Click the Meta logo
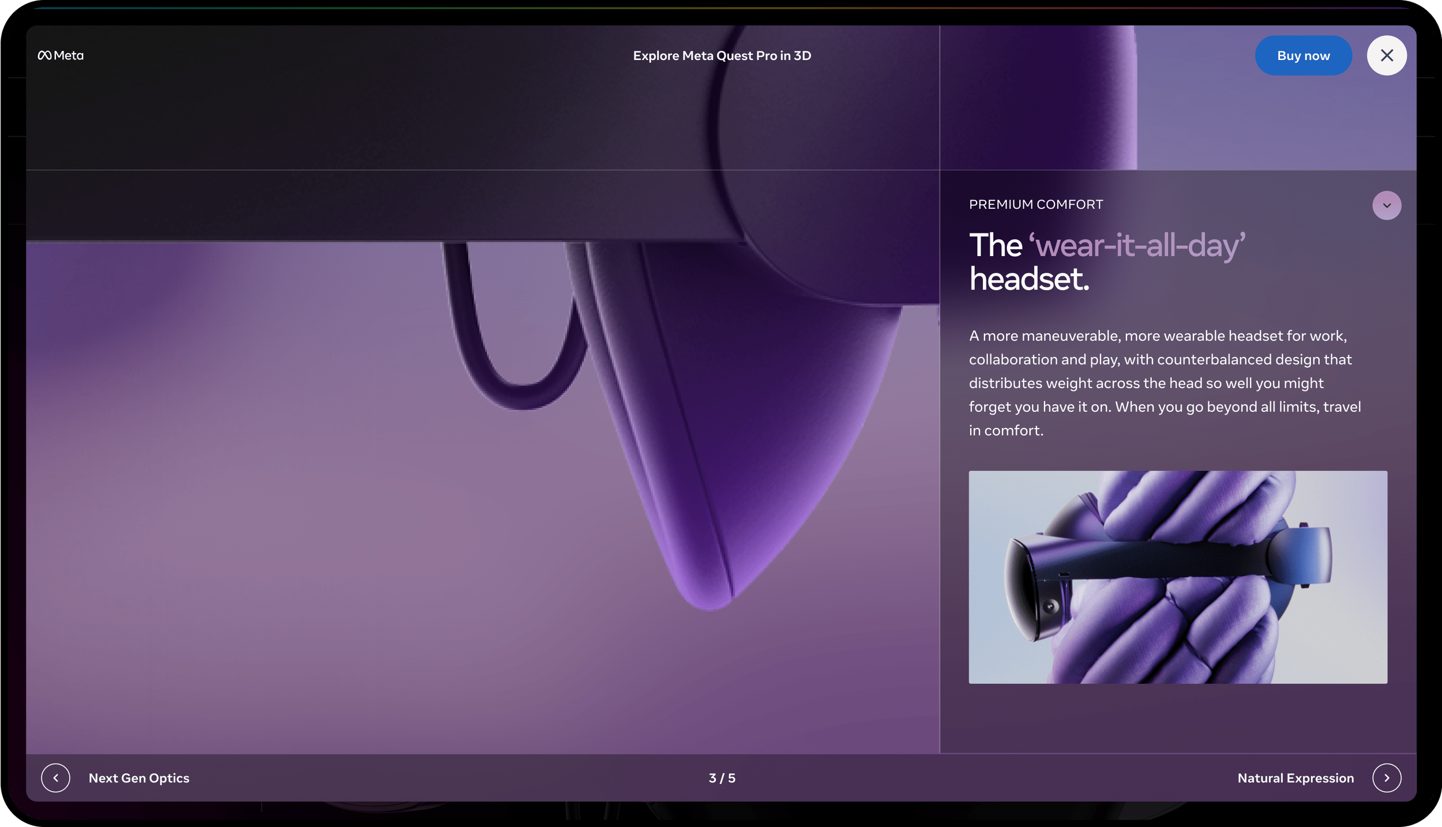Screen dimensions: 1442x827 pos(61,55)
